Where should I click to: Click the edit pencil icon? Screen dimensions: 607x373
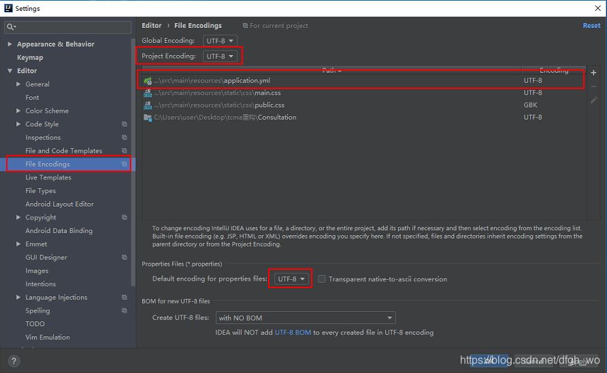593,101
